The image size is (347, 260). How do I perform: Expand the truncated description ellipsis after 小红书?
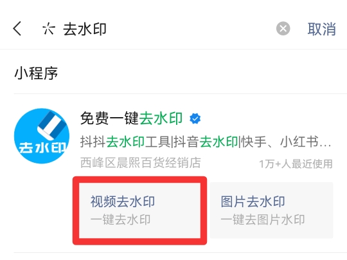click(x=325, y=144)
